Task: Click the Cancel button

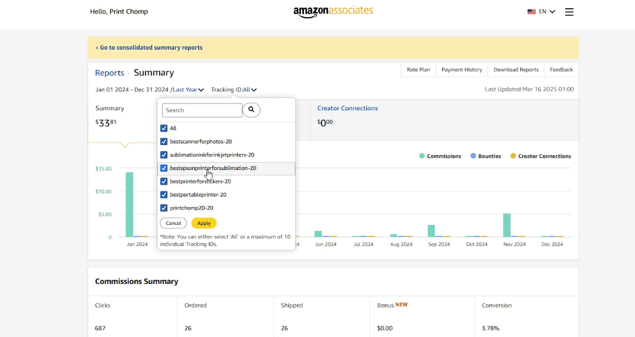Action: [173, 223]
